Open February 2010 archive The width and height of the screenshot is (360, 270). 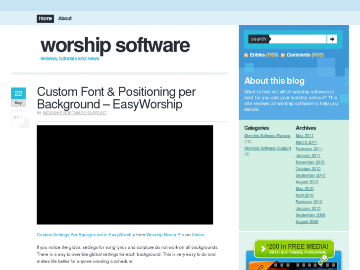tap(309, 202)
